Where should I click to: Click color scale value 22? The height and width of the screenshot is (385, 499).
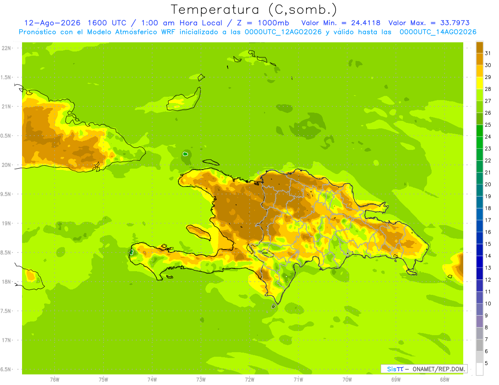point(488,160)
